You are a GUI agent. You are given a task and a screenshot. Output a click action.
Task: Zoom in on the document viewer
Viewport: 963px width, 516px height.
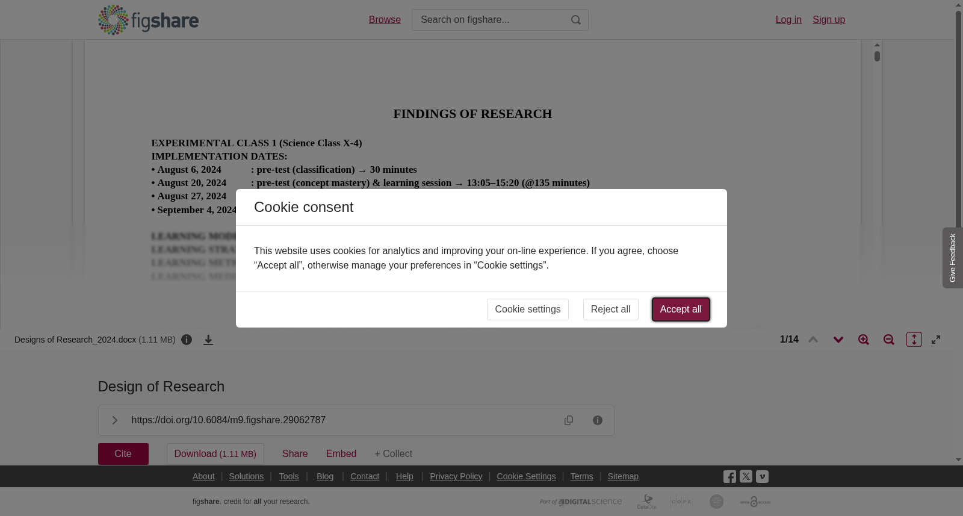pos(864,340)
